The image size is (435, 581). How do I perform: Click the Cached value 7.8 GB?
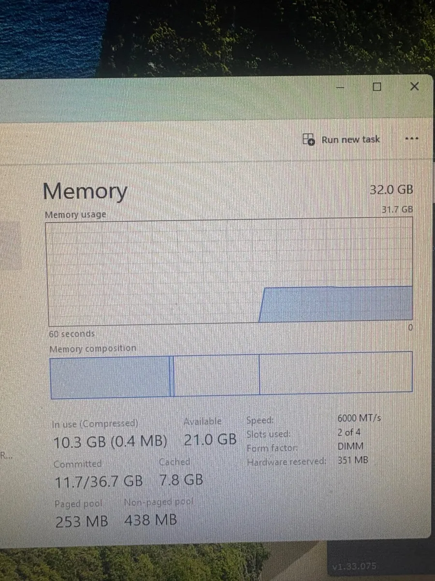[181, 480]
